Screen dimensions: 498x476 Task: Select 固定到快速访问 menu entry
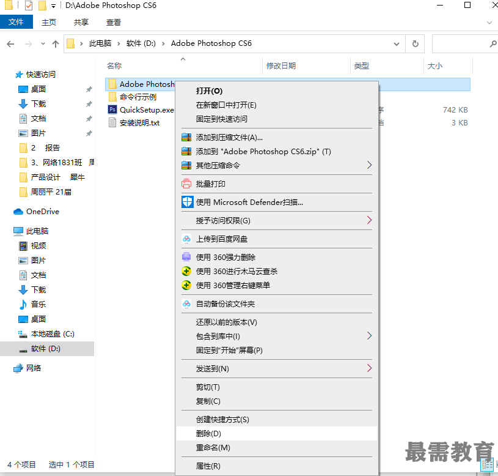pos(277,119)
